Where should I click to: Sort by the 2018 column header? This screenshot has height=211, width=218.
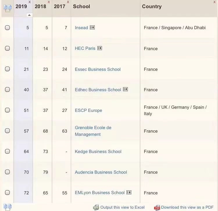coord(40,6)
